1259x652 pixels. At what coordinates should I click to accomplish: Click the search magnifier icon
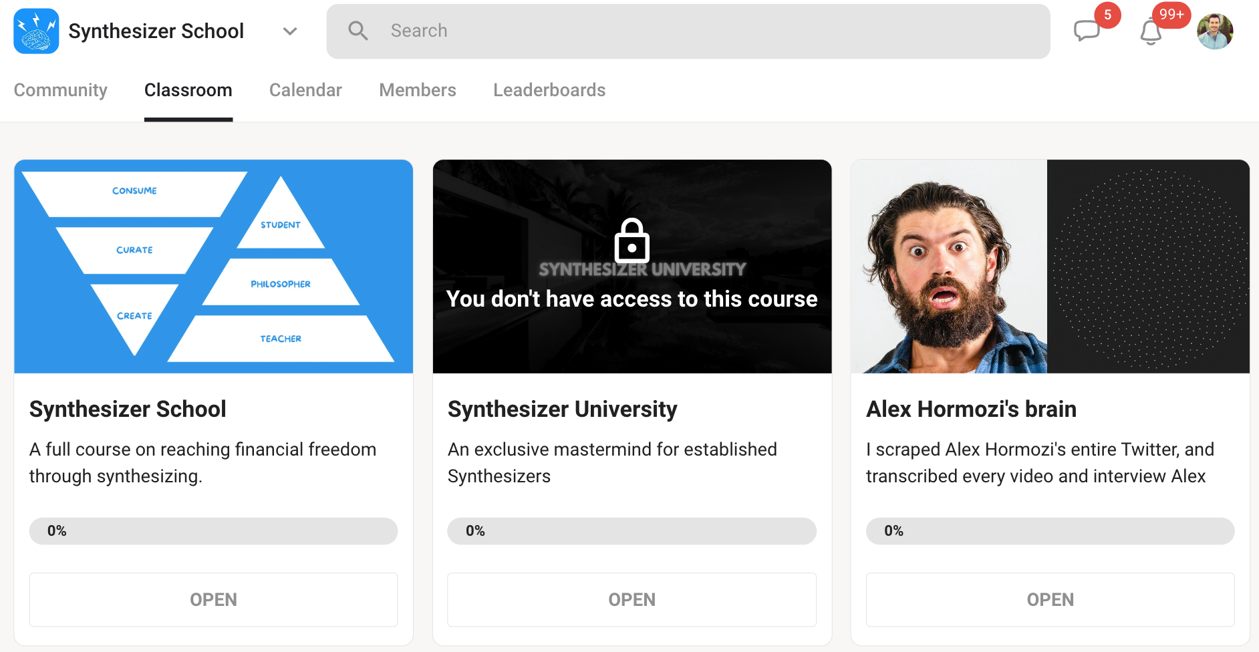[x=358, y=30]
